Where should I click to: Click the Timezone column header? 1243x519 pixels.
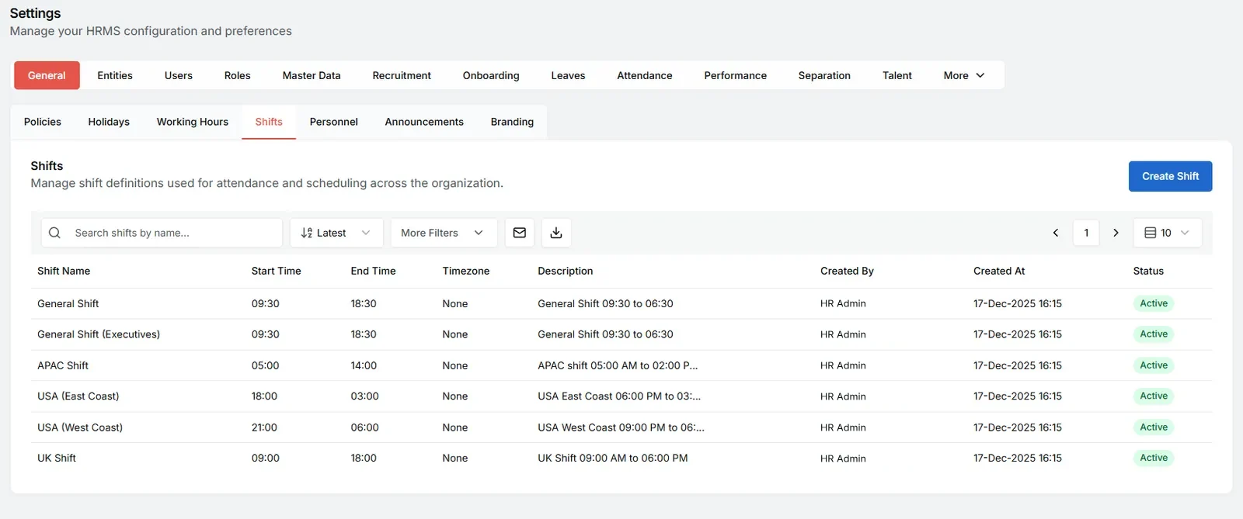pos(466,271)
